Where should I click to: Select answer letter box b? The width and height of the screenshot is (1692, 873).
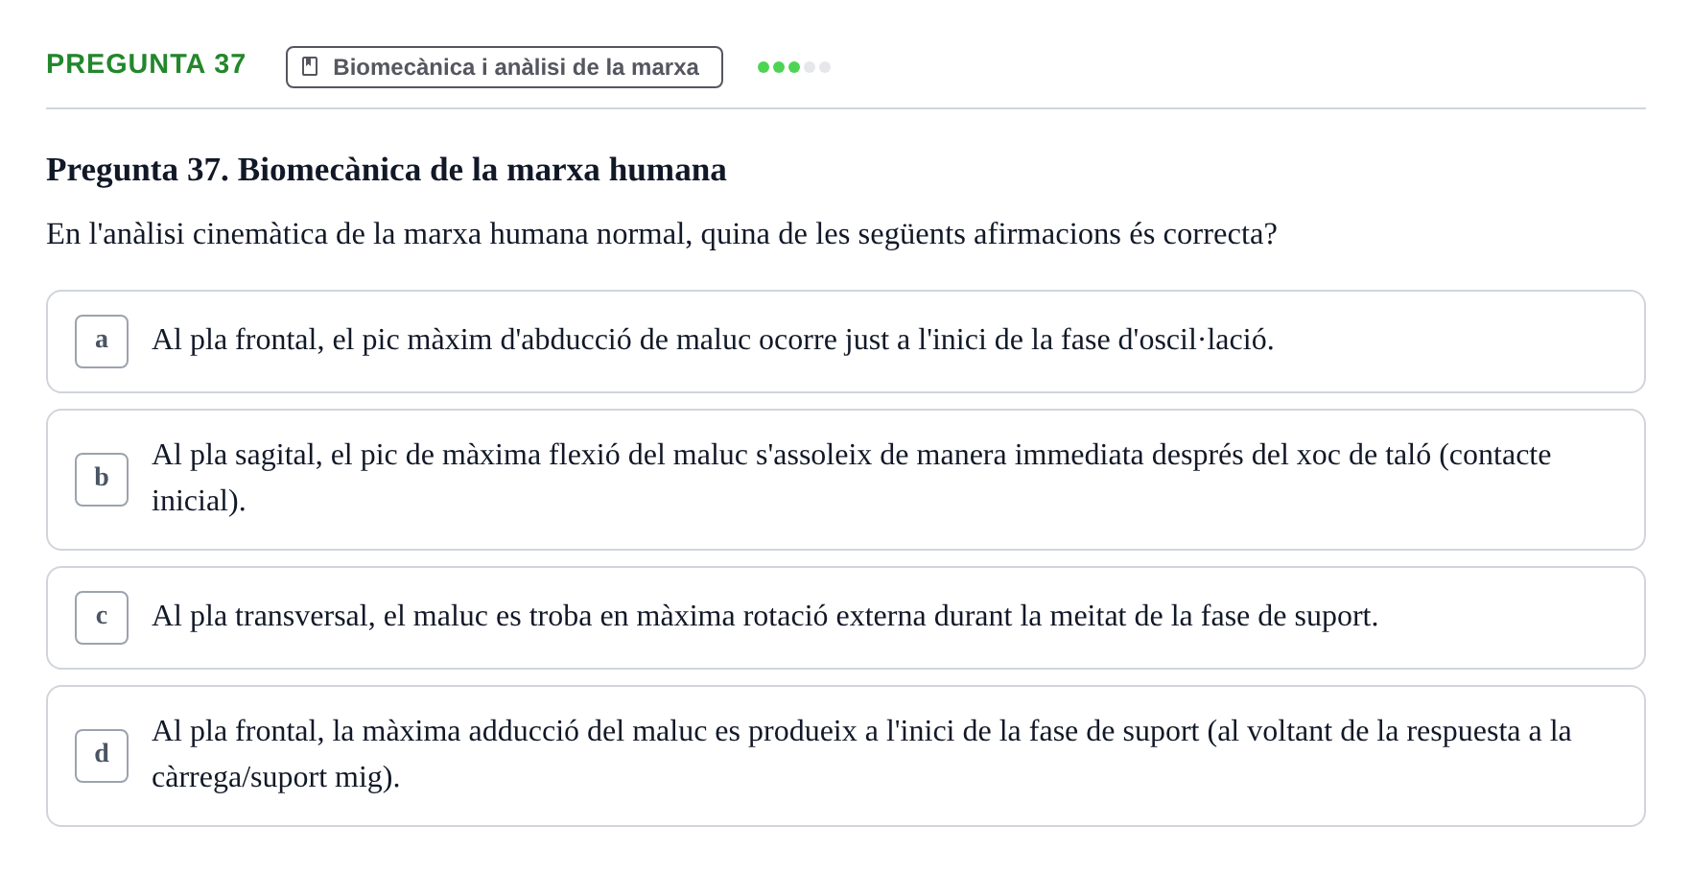point(102,480)
